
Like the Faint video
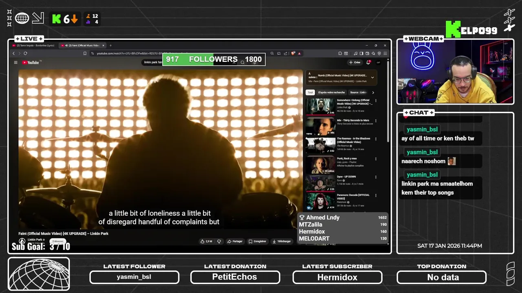point(206,241)
